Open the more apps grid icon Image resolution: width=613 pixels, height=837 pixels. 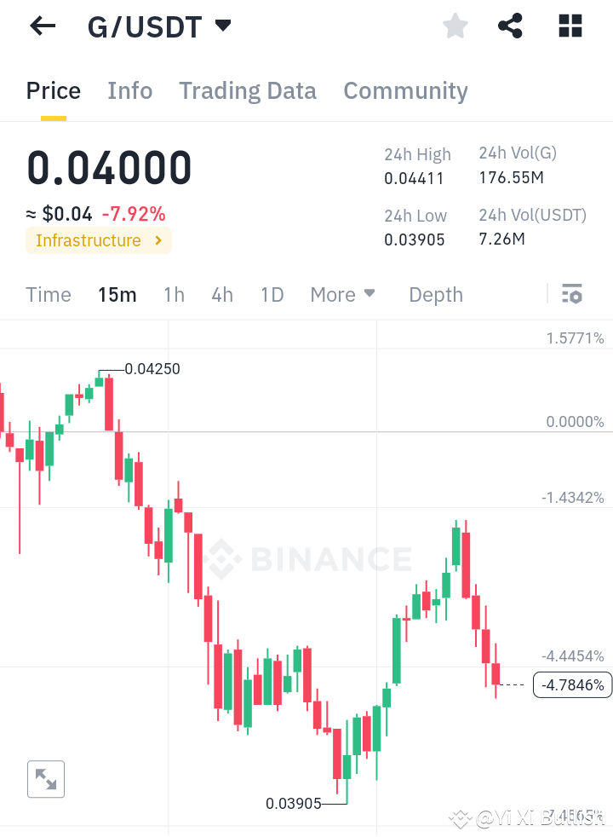570,26
